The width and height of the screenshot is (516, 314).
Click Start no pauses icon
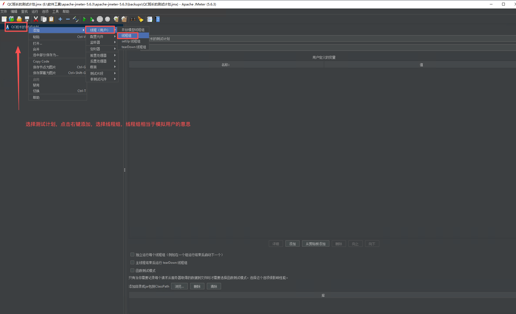coord(92,19)
